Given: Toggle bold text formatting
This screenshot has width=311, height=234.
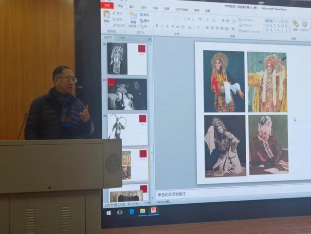Looking at the screenshot, I should point(157,26).
